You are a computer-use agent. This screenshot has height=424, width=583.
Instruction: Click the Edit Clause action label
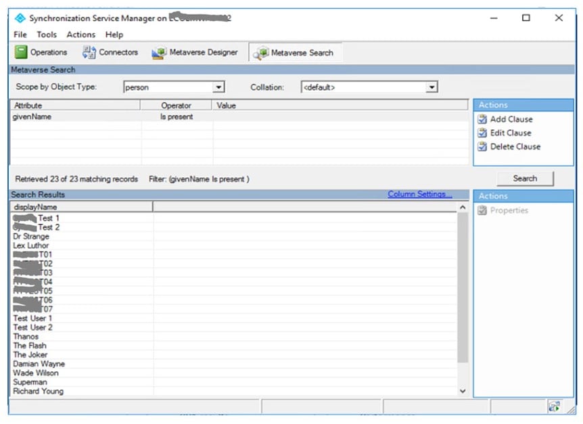click(511, 133)
